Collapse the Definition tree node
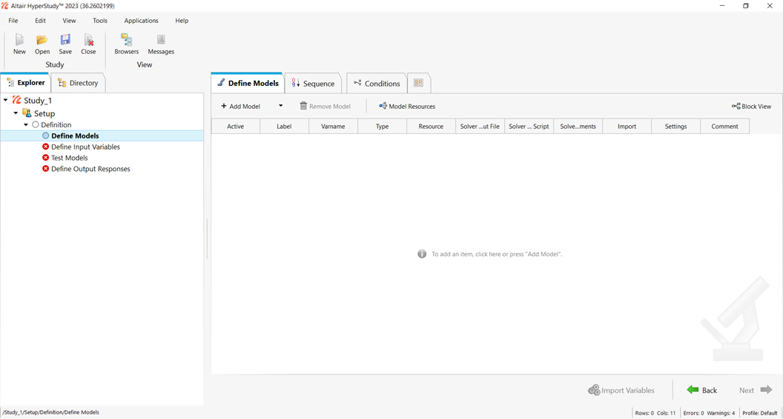Image resolution: width=783 pixels, height=419 pixels. [x=26, y=125]
